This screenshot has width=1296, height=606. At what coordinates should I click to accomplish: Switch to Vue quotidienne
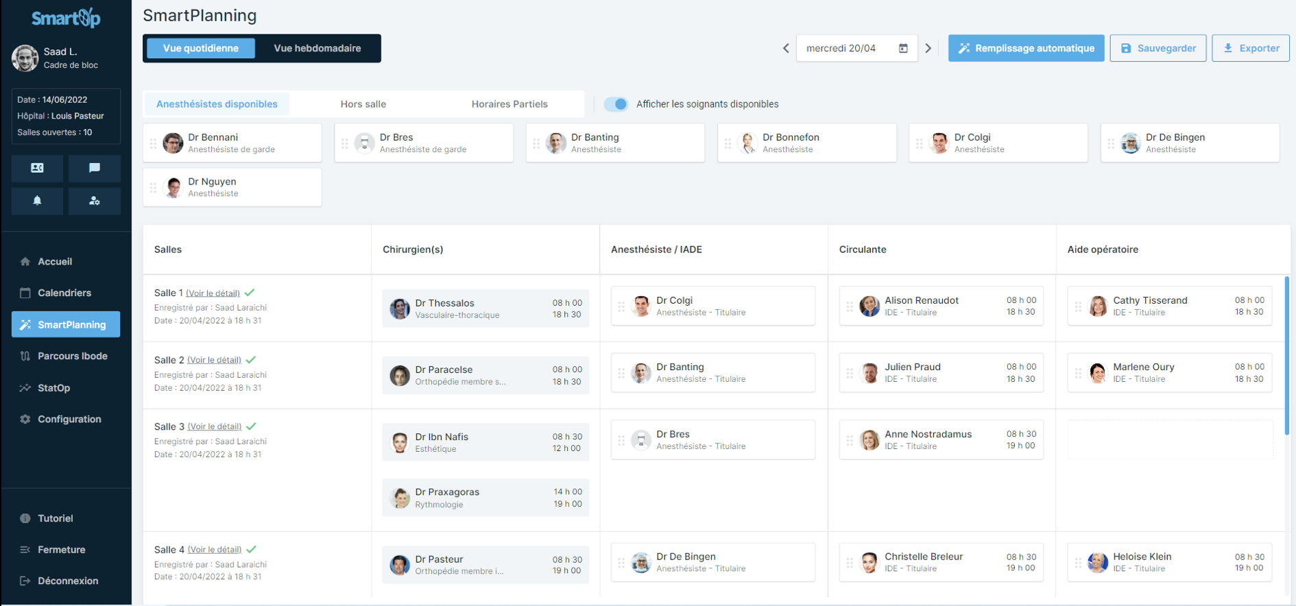201,48
